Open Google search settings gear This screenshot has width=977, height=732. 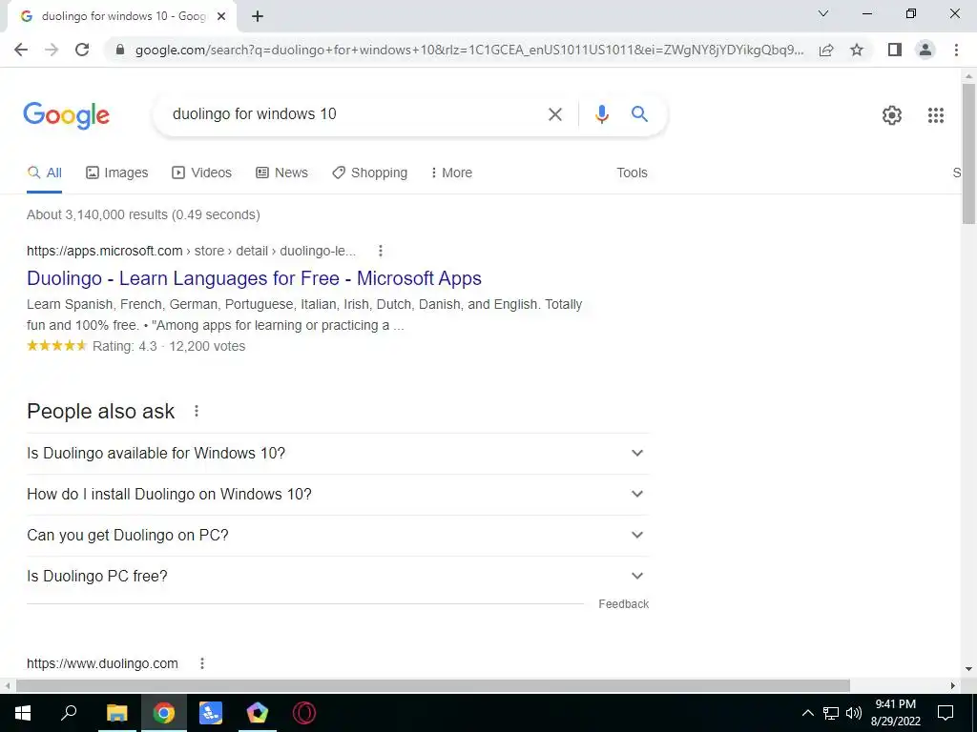tap(892, 115)
